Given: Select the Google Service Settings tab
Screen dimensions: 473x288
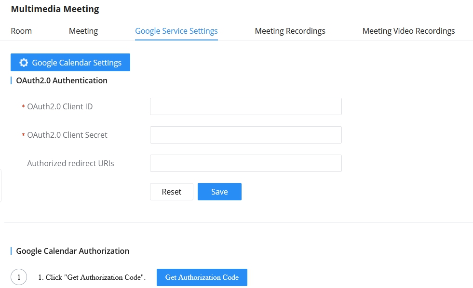Looking at the screenshot, I should click(x=176, y=31).
